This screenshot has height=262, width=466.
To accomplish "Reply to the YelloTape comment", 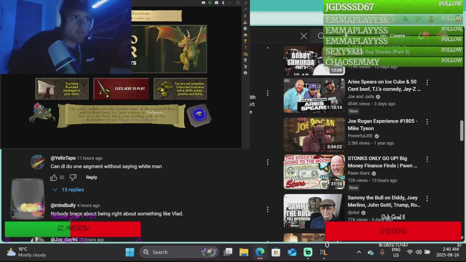I will [91, 178].
